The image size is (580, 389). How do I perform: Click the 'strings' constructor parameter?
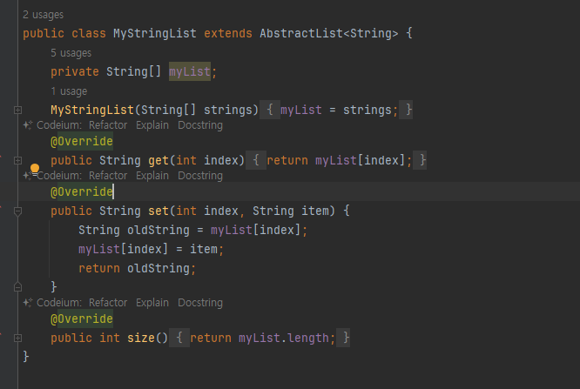click(228, 111)
